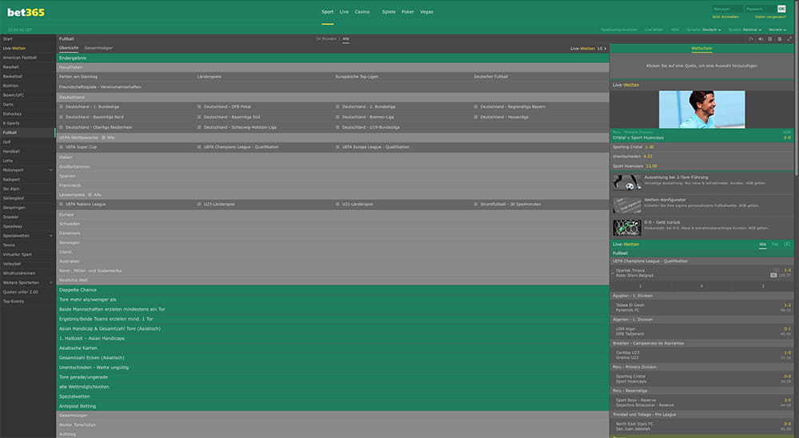Switch to the Gesamtsieger tab
The height and width of the screenshot is (438, 799).
coord(98,48)
